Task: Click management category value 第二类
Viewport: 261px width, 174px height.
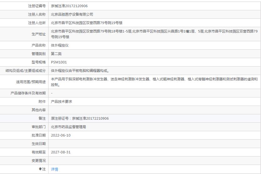Action: tap(56, 54)
